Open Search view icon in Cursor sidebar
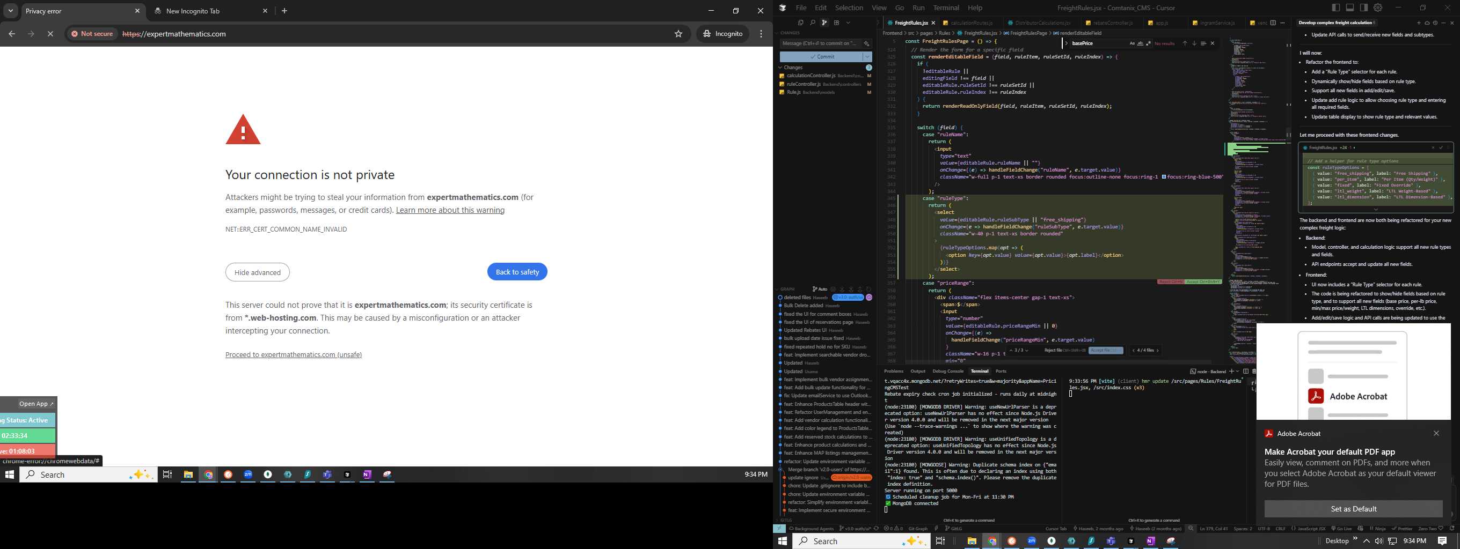Image resolution: width=1460 pixels, height=549 pixels. (813, 23)
